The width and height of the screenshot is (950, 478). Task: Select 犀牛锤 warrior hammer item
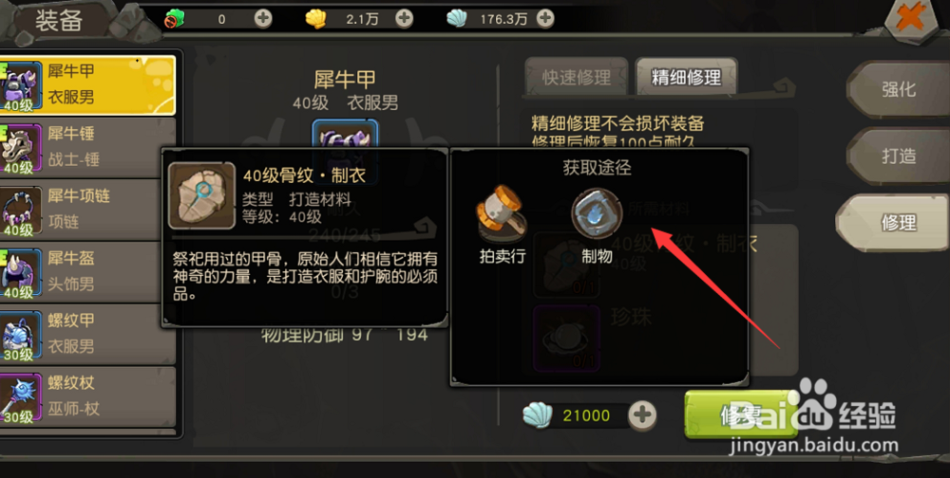click(x=87, y=147)
